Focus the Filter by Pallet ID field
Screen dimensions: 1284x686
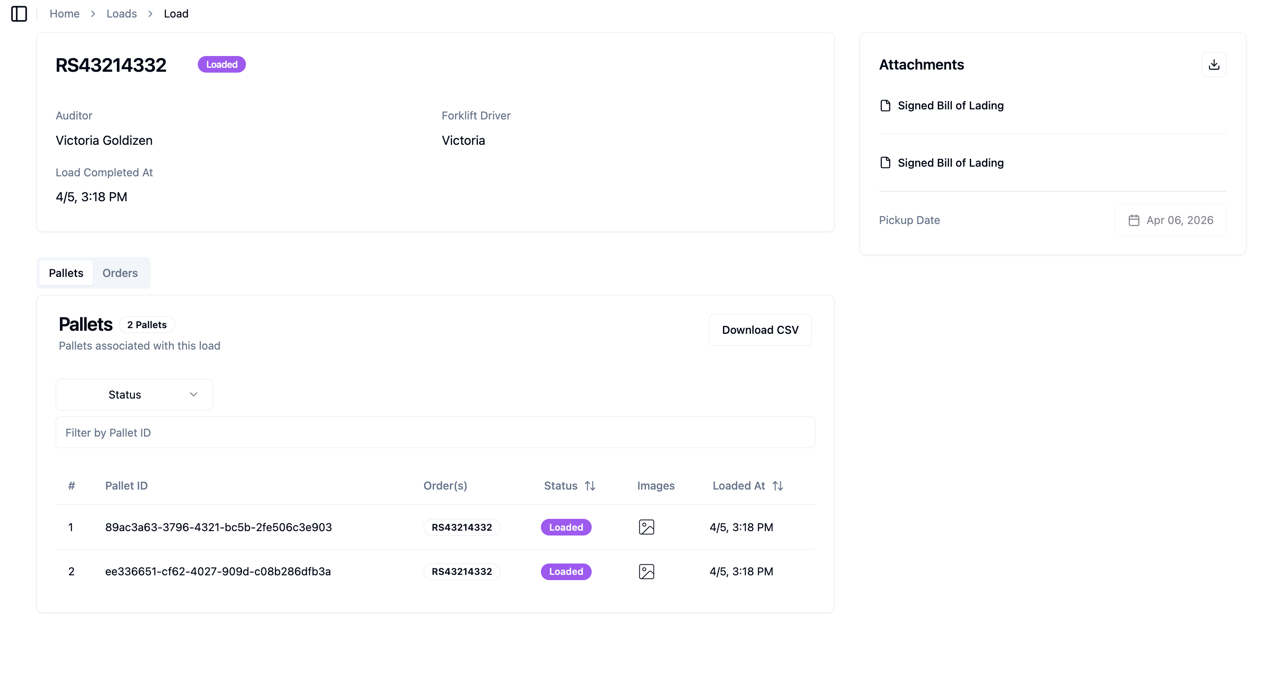pos(435,432)
